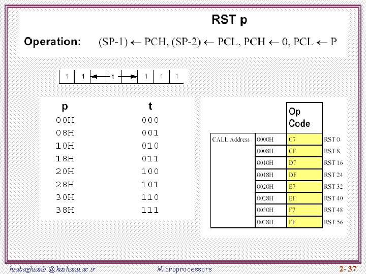Screen dimensions: 366x274
Task: Select the p value '30H'
Action: (x=65, y=197)
